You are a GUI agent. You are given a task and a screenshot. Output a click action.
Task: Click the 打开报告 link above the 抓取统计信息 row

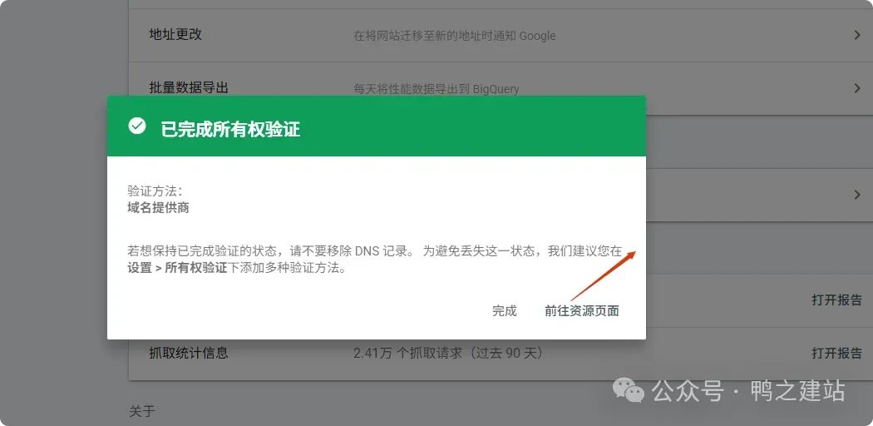point(836,300)
